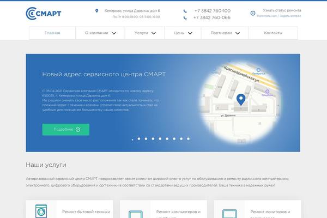Expand the Цены dropdown chevron
Viewport: 327px width, 218px height.
click(190, 33)
